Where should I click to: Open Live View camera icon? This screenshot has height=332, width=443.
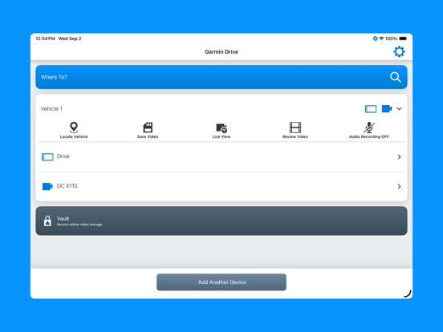pyautogui.click(x=221, y=128)
